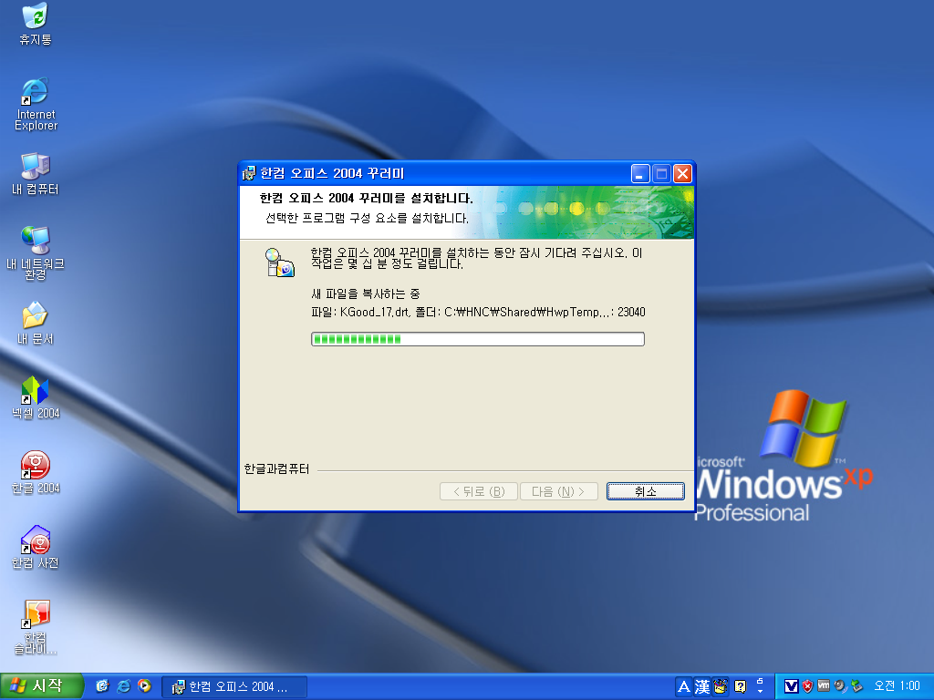Minimize the 한컴 오피스 installer window
The width and height of the screenshot is (934, 700).
[640, 174]
